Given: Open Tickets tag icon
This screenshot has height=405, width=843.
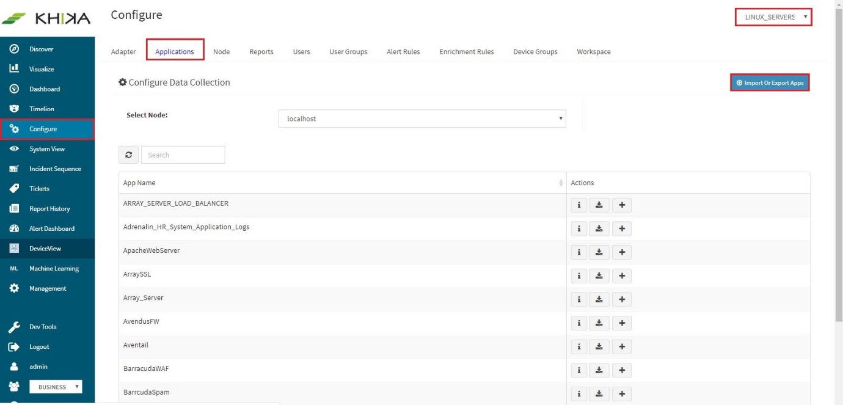Looking at the screenshot, I should (x=13, y=189).
